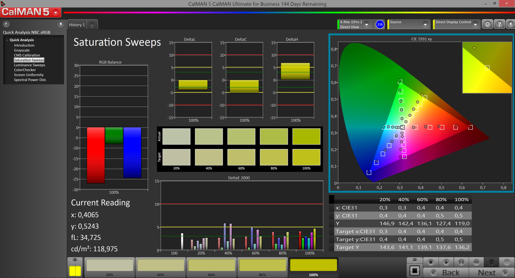Viewport: 515px width, 278px height.
Task: Select ColorChecker in the workflow tree
Action: 25,70
